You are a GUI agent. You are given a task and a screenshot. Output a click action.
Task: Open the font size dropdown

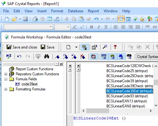(68, 27)
